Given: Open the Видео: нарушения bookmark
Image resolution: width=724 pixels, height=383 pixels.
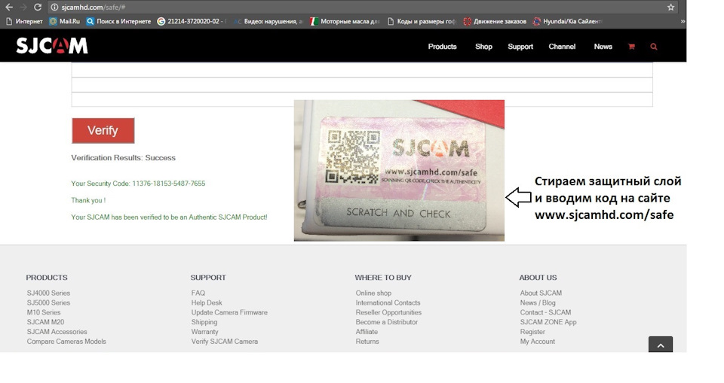Looking at the screenshot, I should (x=268, y=21).
